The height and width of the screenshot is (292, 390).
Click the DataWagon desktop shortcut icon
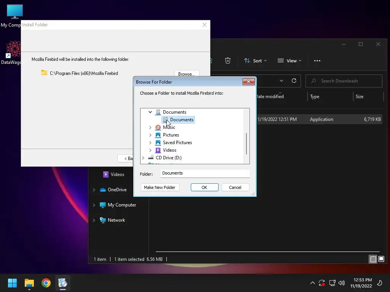coord(13,49)
